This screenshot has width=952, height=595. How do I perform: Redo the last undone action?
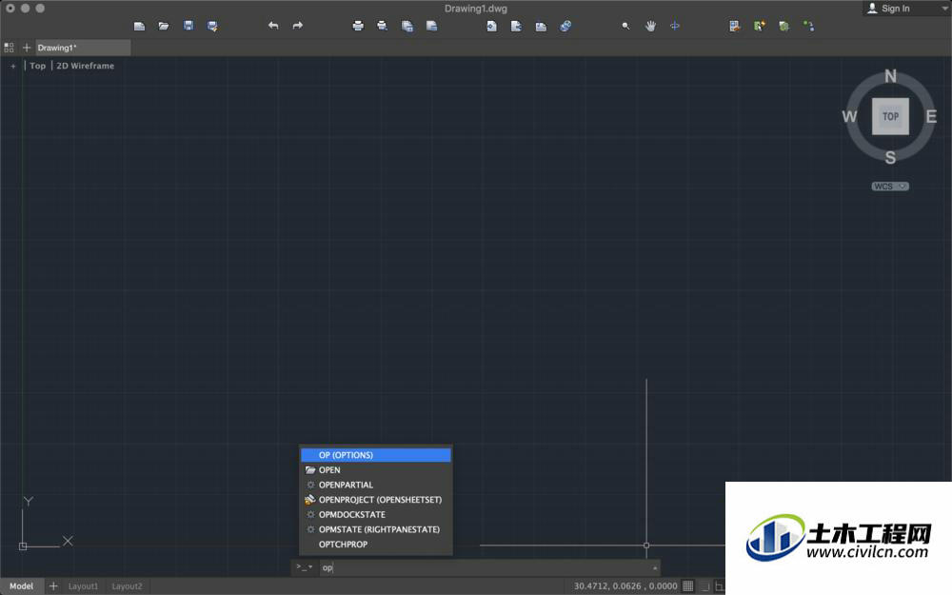[297, 26]
